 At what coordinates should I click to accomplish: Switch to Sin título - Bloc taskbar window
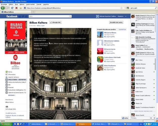99,124
